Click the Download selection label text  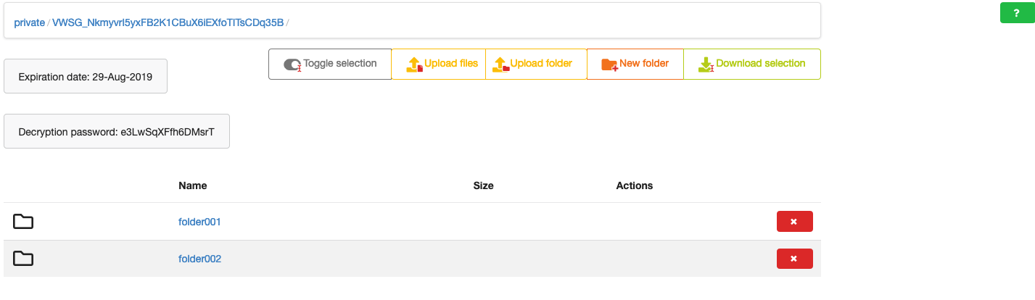coord(761,64)
